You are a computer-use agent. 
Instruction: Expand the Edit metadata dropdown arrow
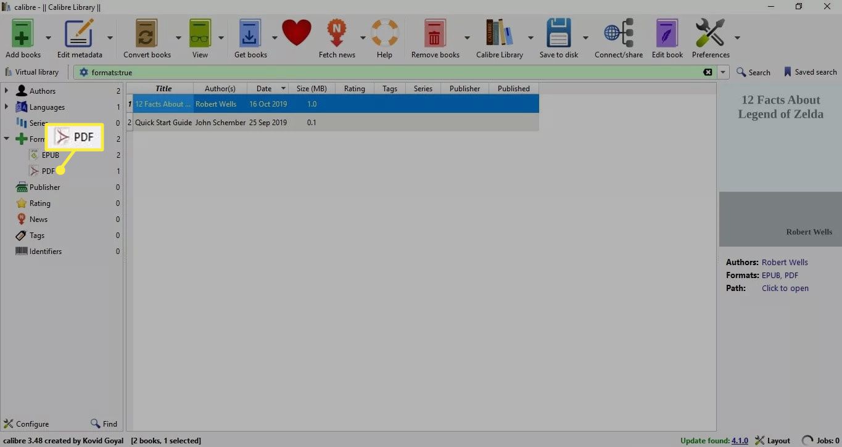point(110,38)
